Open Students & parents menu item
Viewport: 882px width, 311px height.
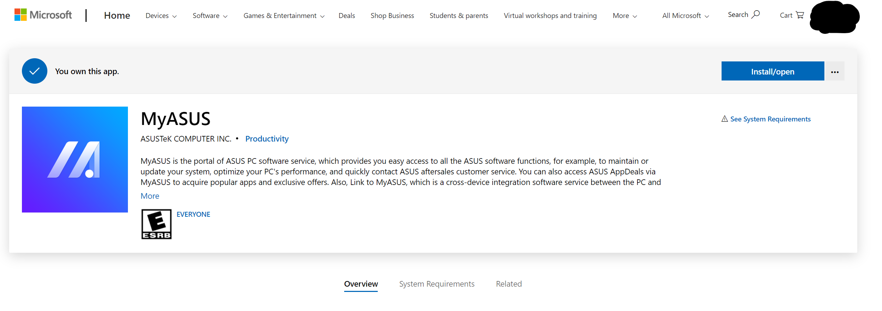(459, 16)
